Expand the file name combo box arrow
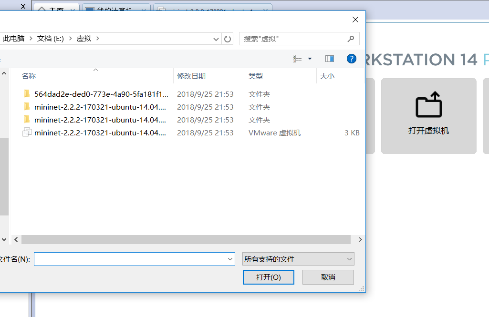The height and width of the screenshot is (317, 489). 230,259
